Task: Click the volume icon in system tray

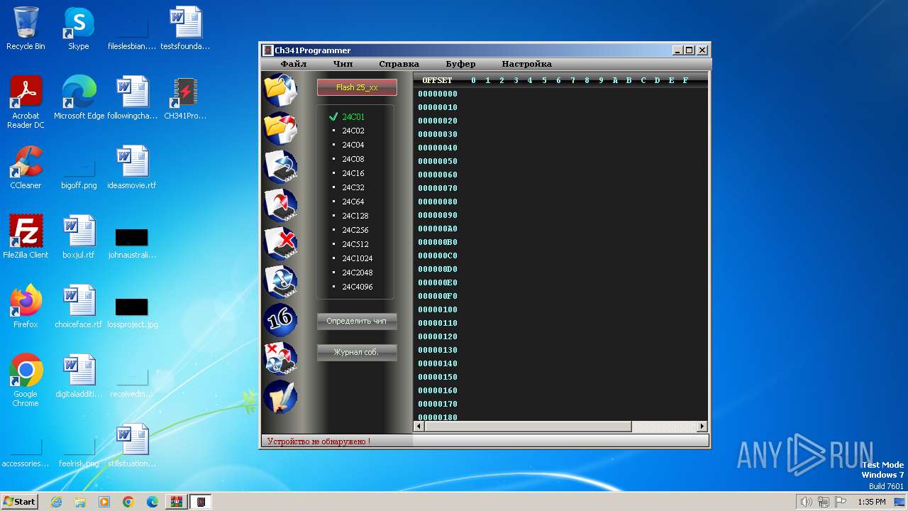Action: (806, 502)
